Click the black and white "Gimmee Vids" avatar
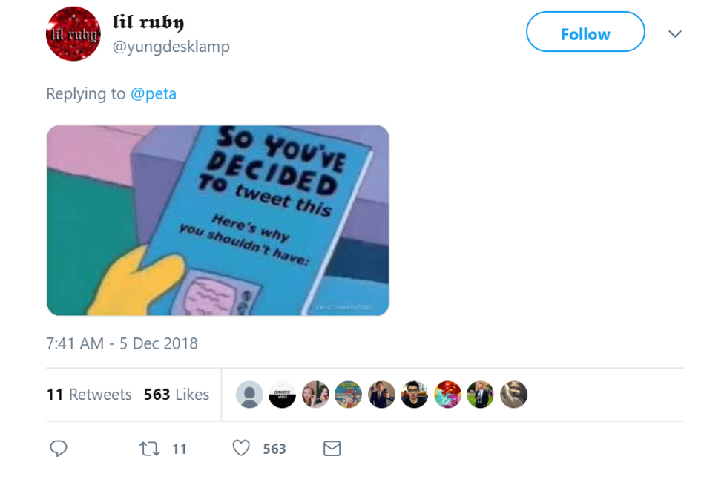Viewport: 727px width, 488px height. tap(282, 395)
